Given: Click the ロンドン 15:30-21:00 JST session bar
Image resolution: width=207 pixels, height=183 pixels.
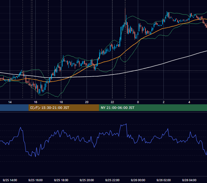Looking at the screenshot, I should (x=64, y=108).
